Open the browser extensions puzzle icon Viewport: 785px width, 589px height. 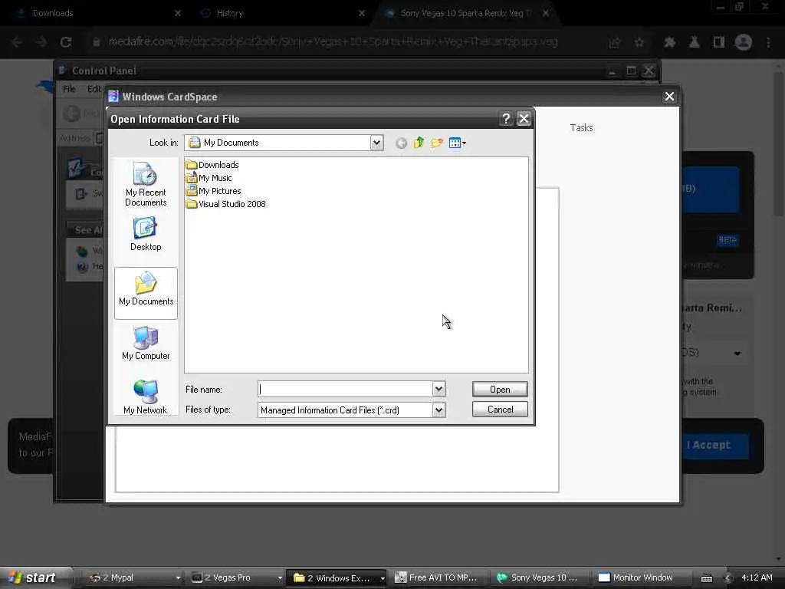tap(669, 43)
